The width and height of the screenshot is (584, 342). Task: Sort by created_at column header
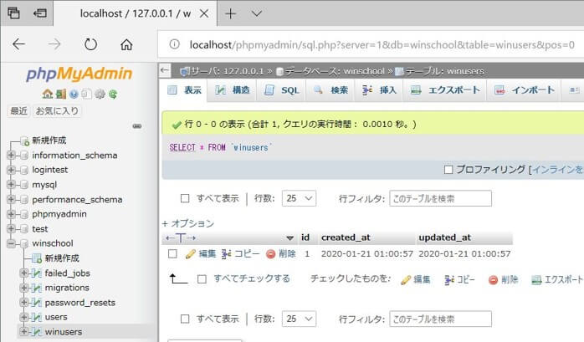[x=346, y=237]
